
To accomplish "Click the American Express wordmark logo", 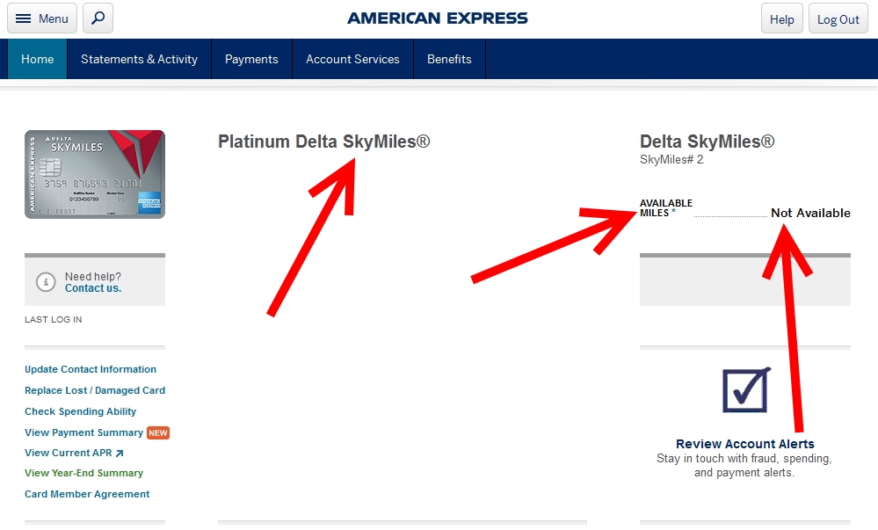I will (x=438, y=18).
